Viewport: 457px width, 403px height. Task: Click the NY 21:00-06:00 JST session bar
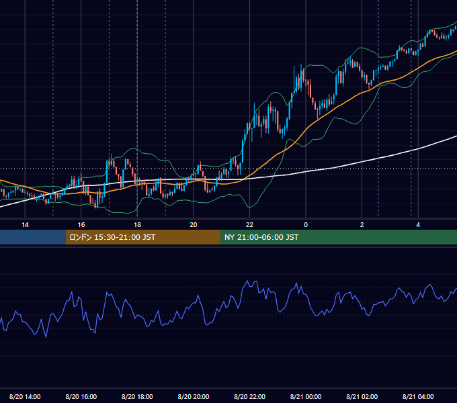point(338,237)
